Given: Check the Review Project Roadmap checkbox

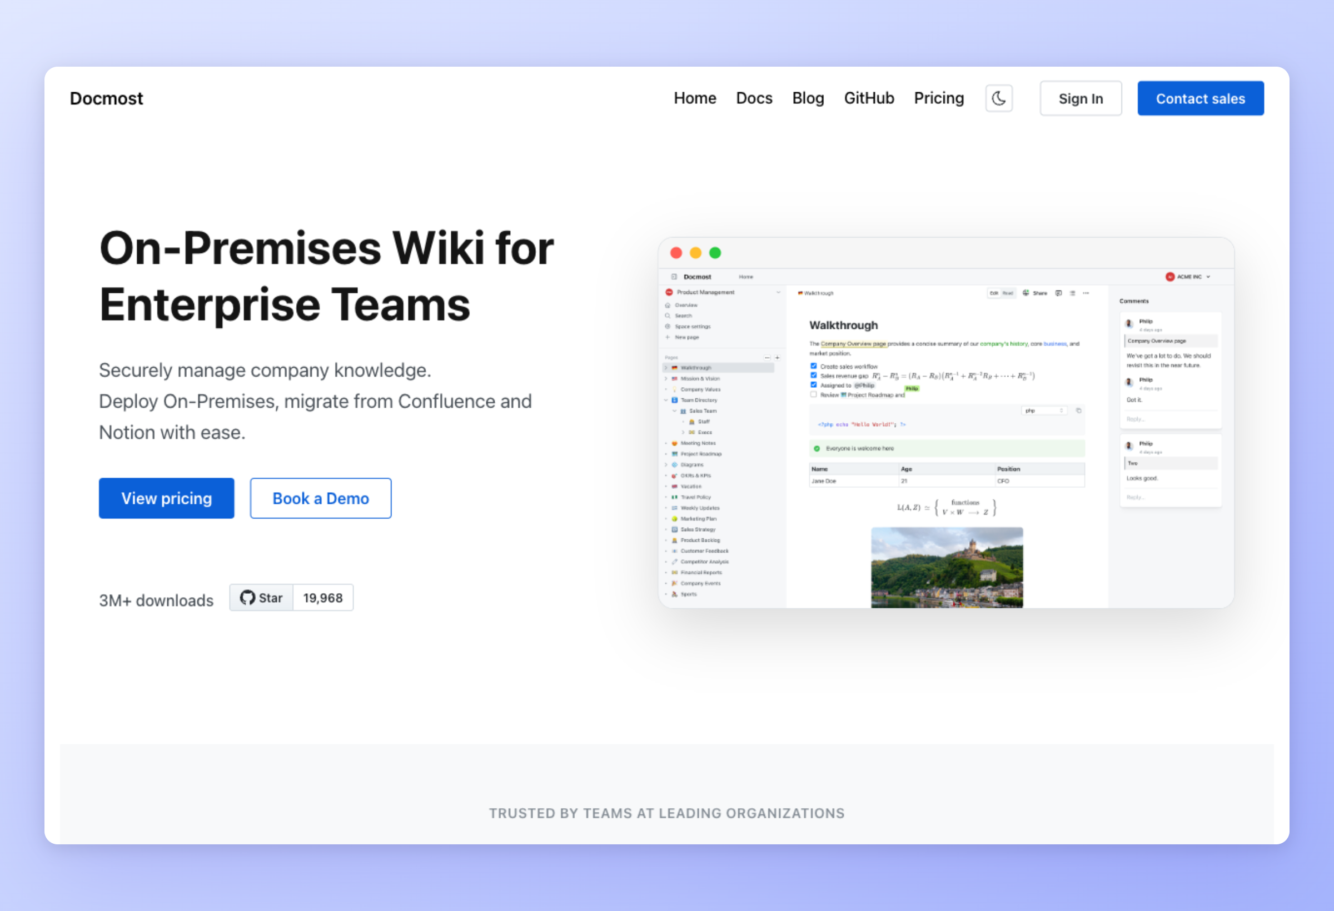Looking at the screenshot, I should [x=813, y=395].
